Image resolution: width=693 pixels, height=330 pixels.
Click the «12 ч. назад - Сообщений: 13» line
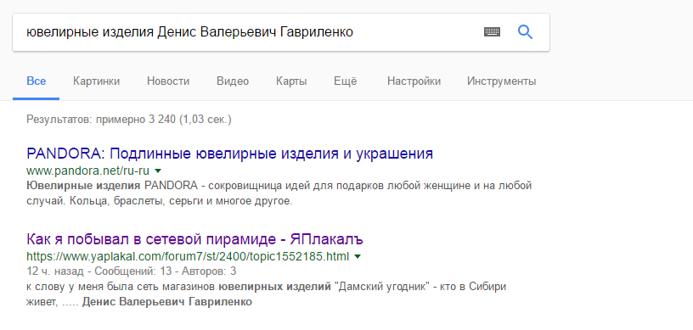pyautogui.click(x=132, y=271)
